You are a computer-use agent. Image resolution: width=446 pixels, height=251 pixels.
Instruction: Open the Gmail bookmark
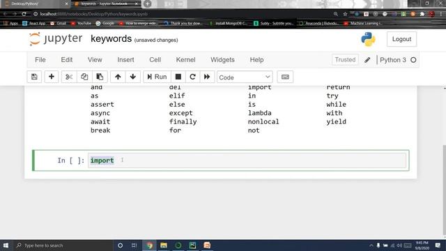click(58, 23)
